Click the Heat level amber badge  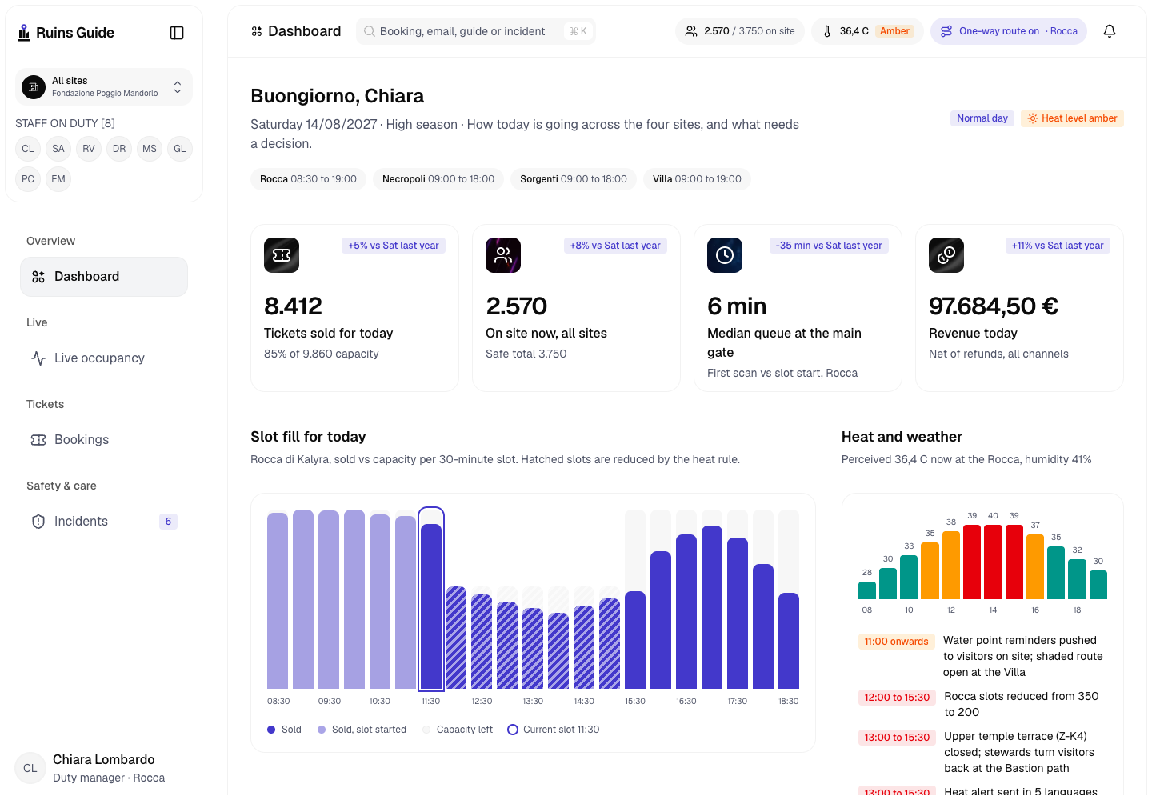tap(1073, 118)
